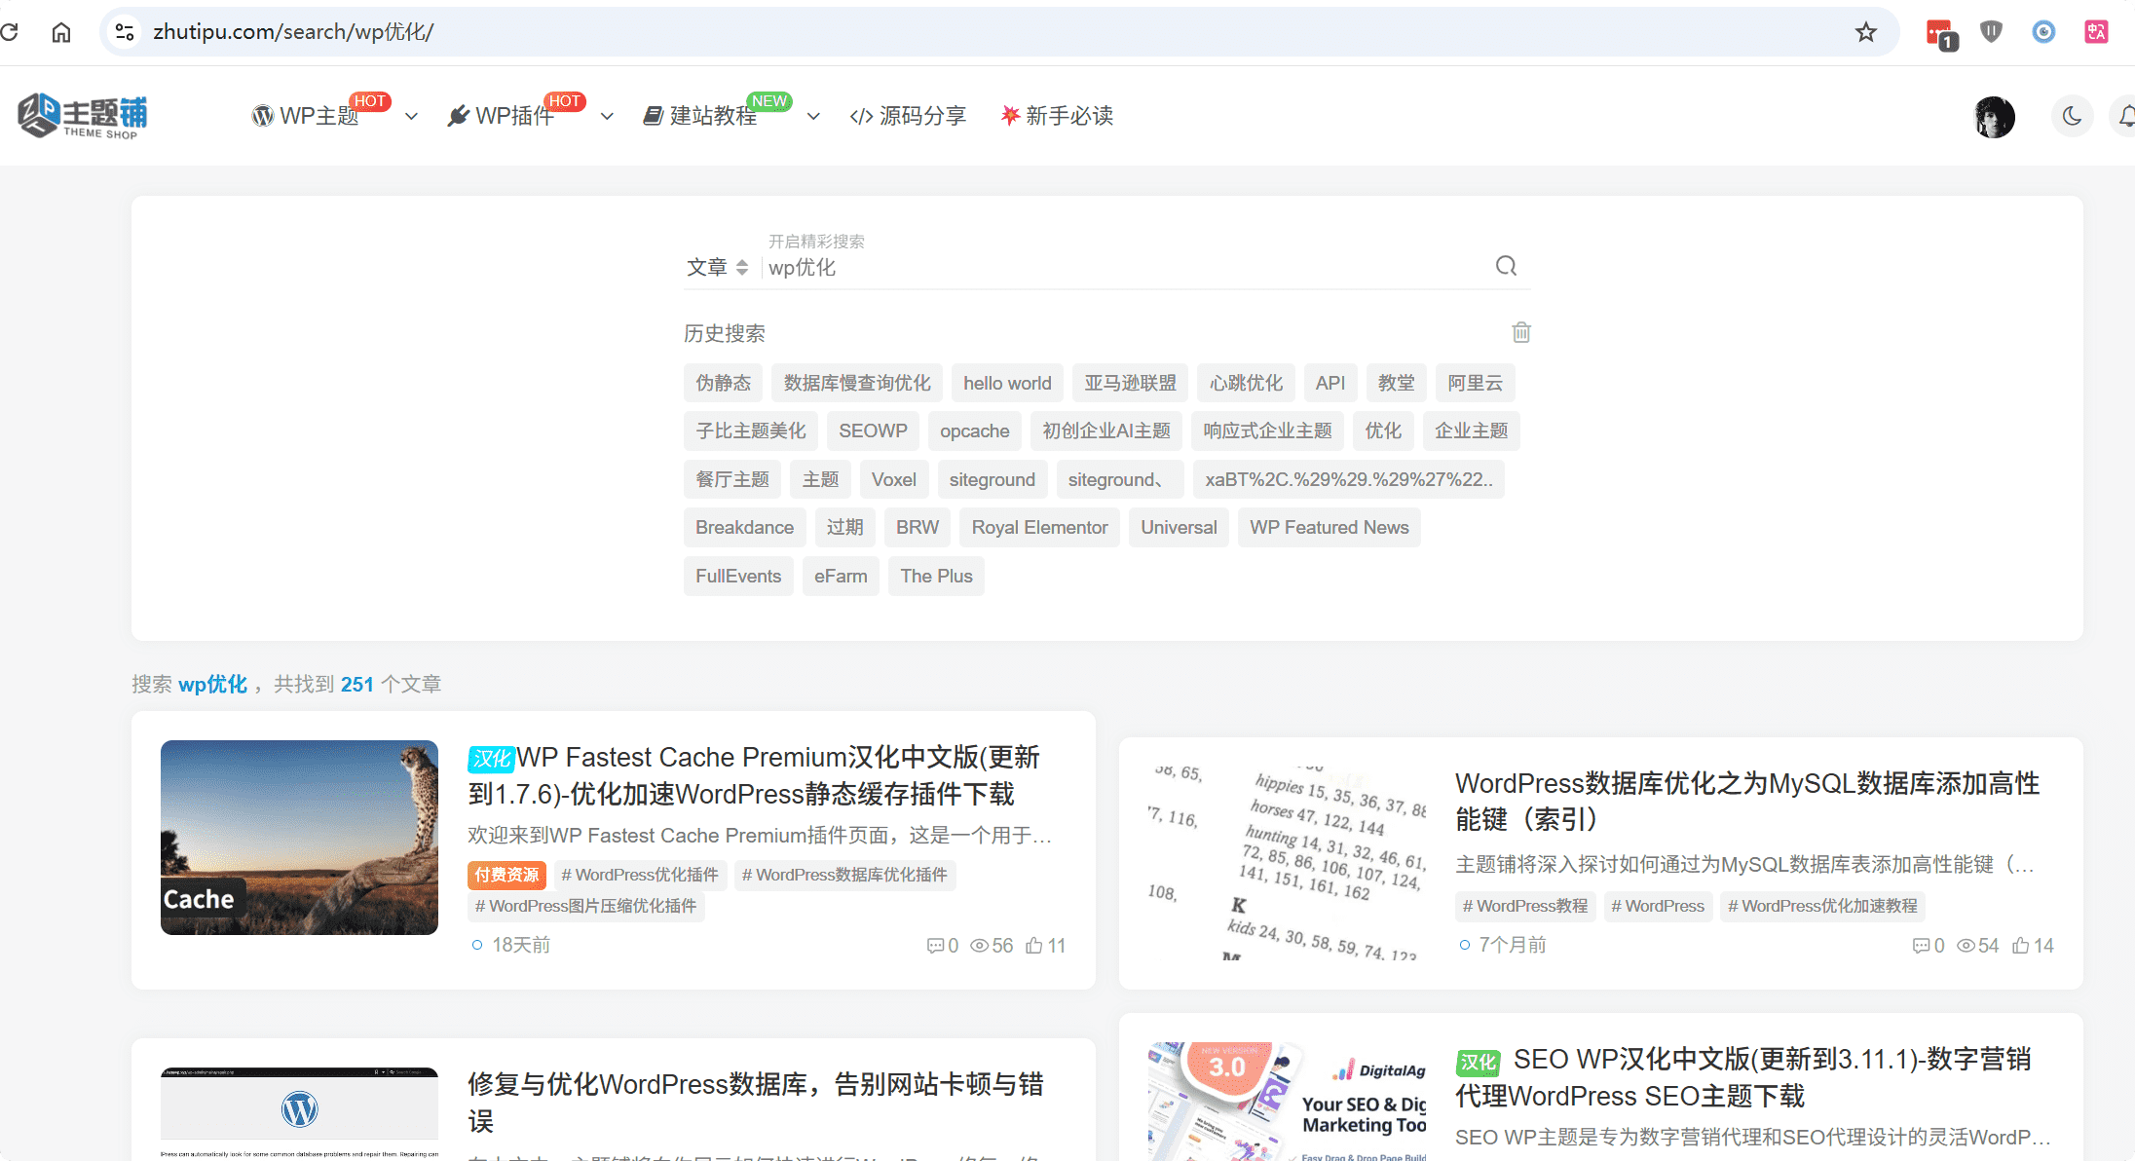Viewport: 2135px width, 1161px height.
Task: Click the # WordPress教程 tag
Action: [x=1525, y=906]
